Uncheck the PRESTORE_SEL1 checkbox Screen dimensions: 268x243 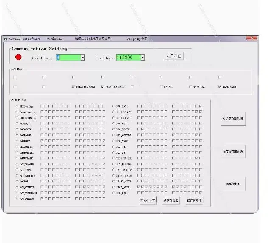73,87
